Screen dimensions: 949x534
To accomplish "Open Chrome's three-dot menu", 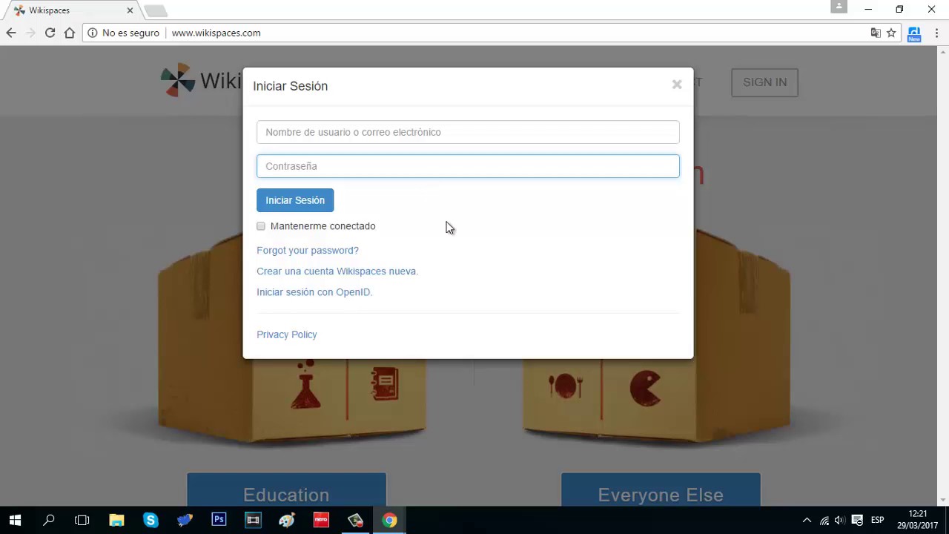I will (x=937, y=33).
